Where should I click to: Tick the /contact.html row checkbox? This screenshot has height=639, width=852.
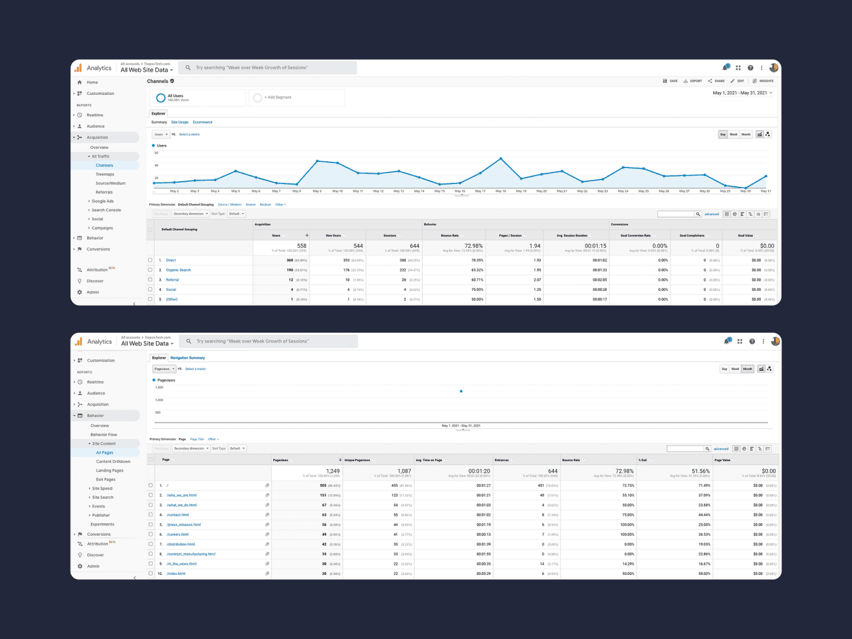tap(151, 515)
